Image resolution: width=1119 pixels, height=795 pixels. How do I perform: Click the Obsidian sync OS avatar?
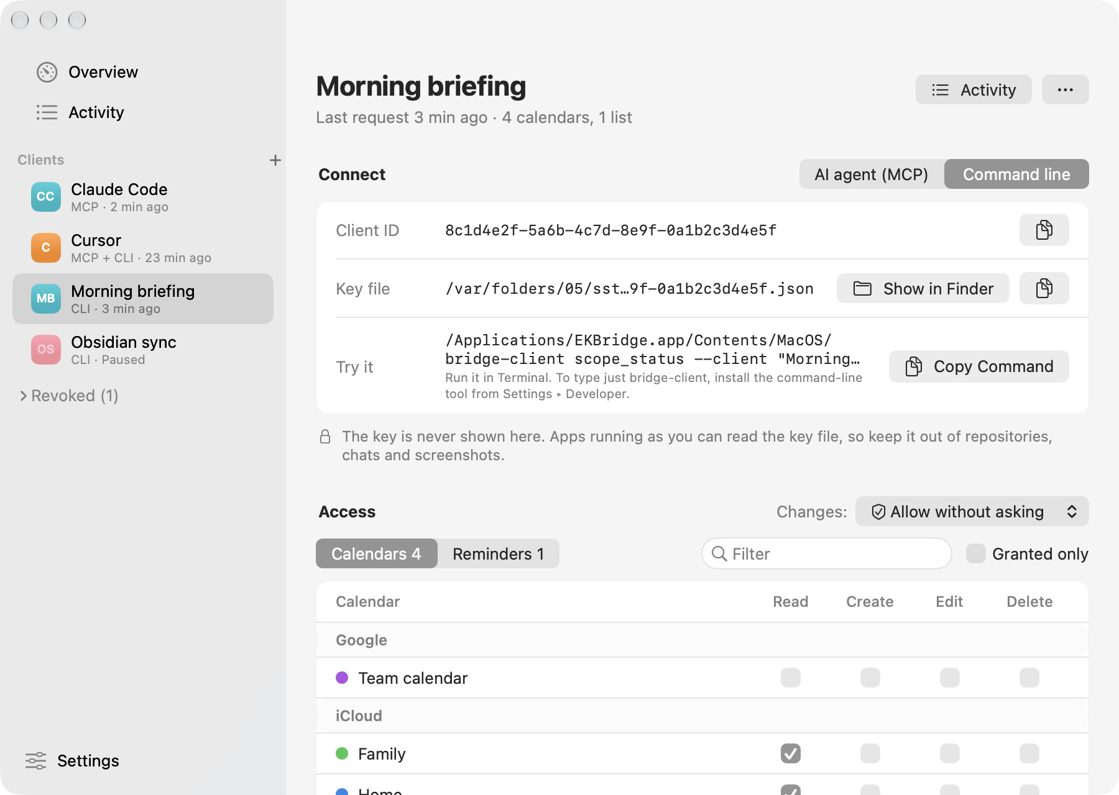pyautogui.click(x=46, y=350)
